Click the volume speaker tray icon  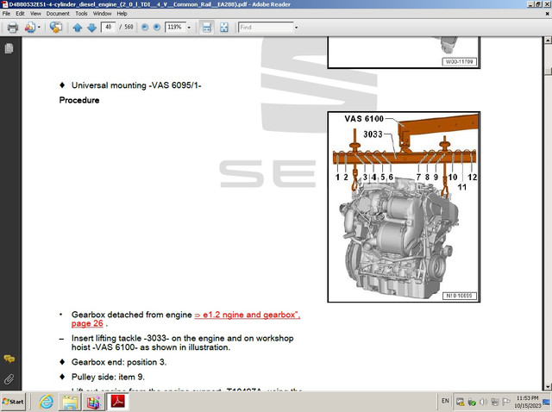pos(483,402)
